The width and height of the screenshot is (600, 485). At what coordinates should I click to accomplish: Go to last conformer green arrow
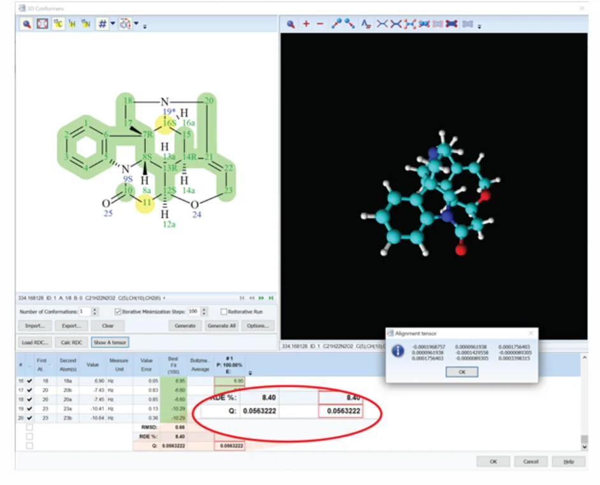271,298
